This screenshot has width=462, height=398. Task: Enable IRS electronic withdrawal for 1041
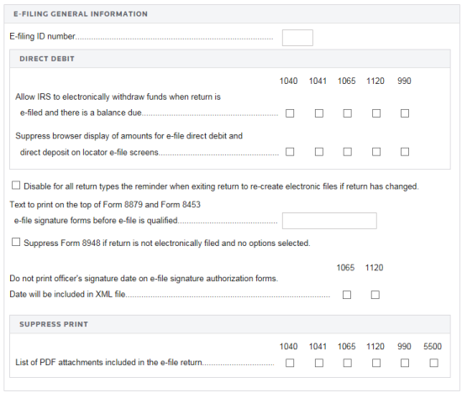pos(319,113)
